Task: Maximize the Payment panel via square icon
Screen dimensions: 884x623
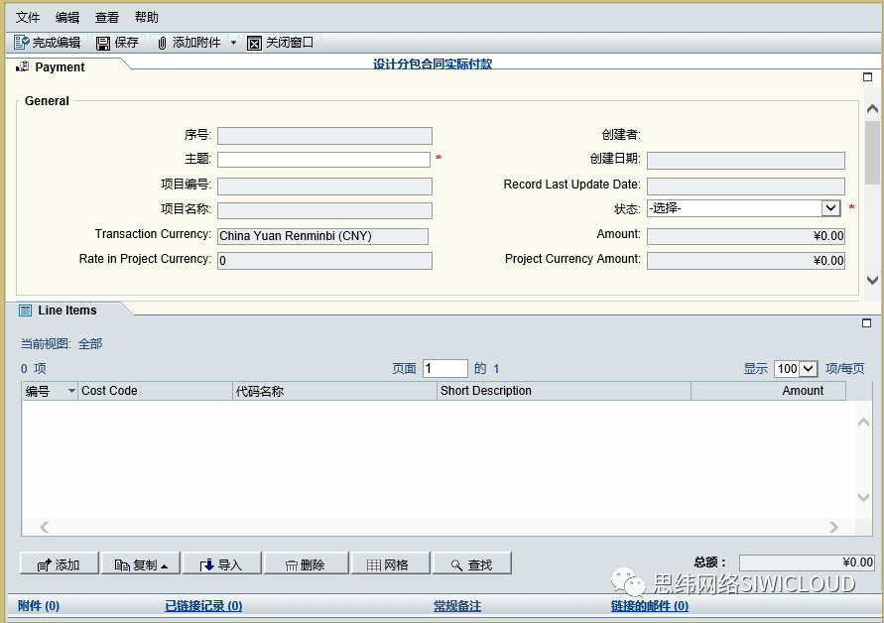Action: pos(868,77)
